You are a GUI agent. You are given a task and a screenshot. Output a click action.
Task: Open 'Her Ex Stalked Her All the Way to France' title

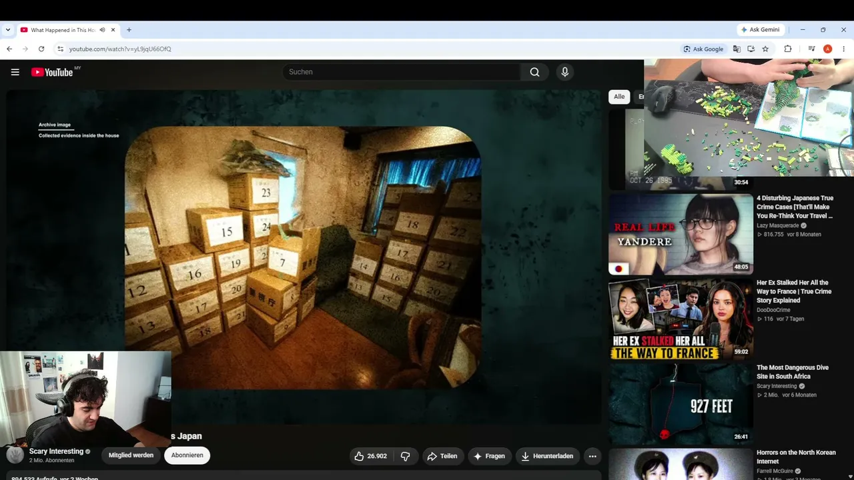coord(794,291)
